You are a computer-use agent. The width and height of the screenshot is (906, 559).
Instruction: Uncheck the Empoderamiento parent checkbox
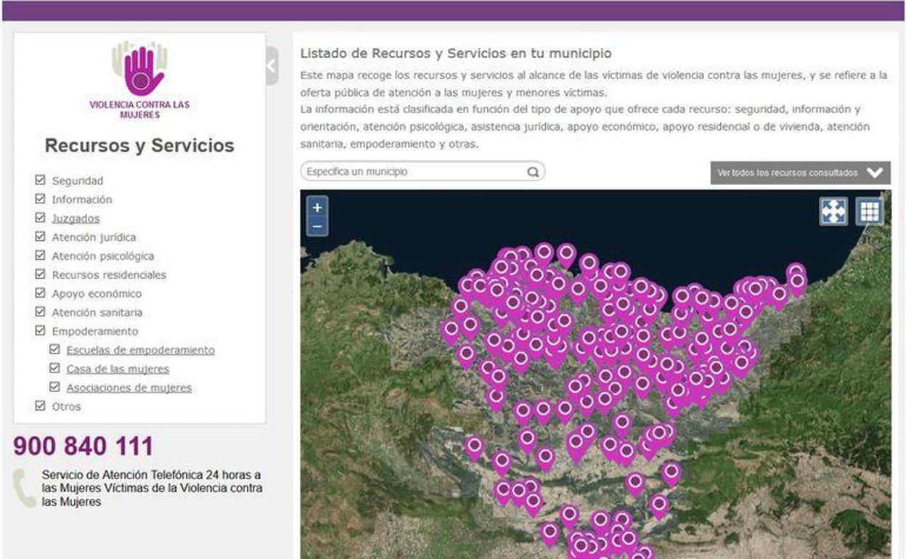pyautogui.click(x=41, y=331)
